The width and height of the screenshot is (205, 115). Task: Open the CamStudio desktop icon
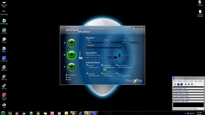point(4,59)
